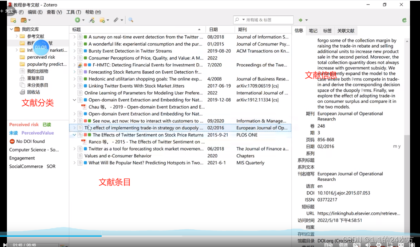This screenshot has height=247, width=420.
Task: Toggle the Computer Science - So... tag filter
Action: point(34,150)
